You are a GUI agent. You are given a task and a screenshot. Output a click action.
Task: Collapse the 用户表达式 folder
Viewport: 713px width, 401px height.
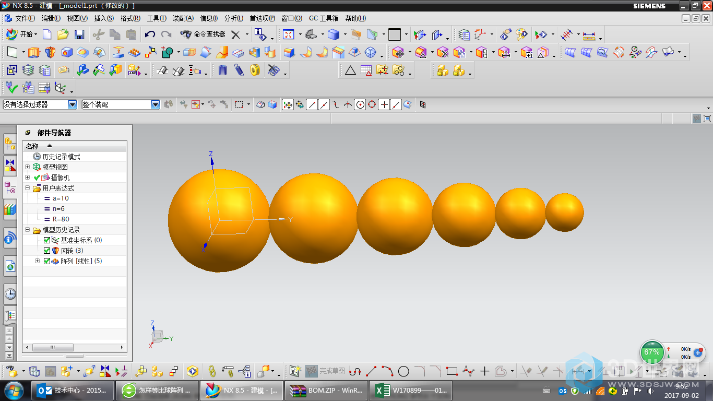[27, 188]
